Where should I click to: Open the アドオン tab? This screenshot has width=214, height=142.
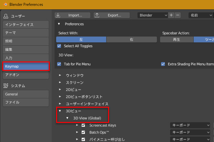(26, 75)
